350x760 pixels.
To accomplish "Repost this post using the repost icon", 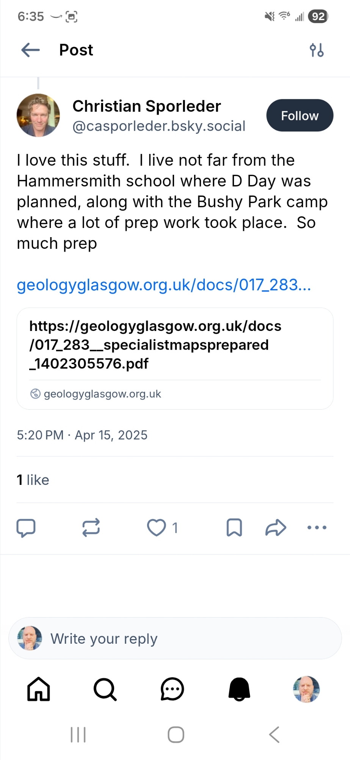I will pos(91,527).
